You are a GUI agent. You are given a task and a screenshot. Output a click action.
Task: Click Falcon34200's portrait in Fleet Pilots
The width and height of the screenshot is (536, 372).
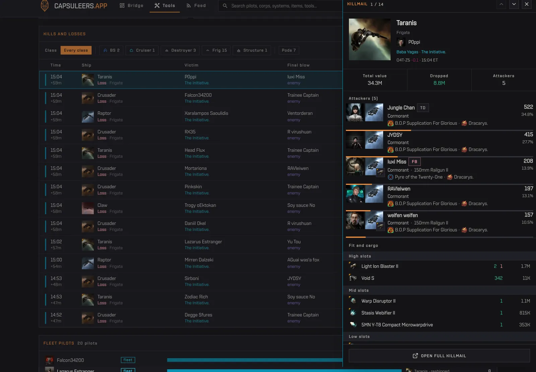click(50, 360)
